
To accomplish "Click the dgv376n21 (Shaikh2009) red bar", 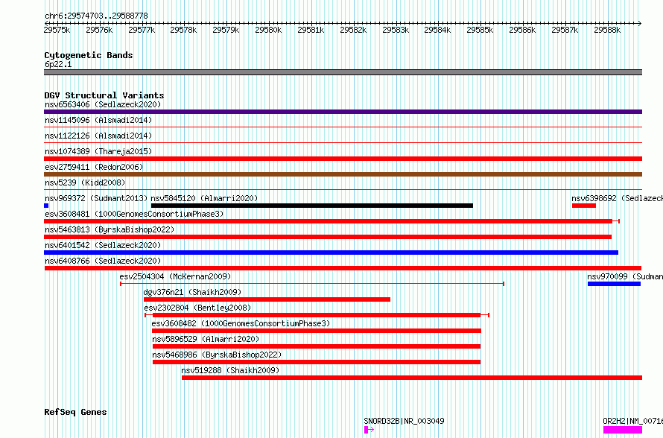I will pyautogui.click(x=267, y=299).
